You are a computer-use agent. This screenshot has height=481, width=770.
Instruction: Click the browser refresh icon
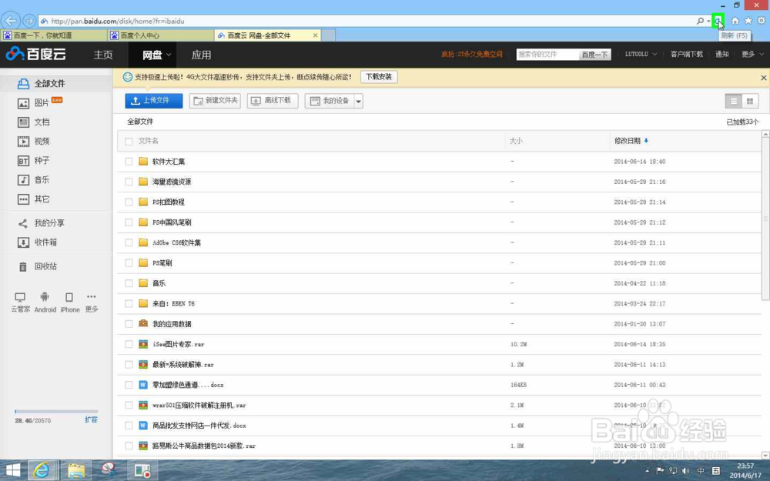[x=718, y=21]
